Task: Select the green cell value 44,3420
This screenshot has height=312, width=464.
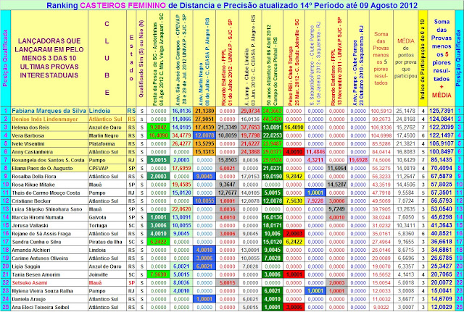Action: (273, 119)
